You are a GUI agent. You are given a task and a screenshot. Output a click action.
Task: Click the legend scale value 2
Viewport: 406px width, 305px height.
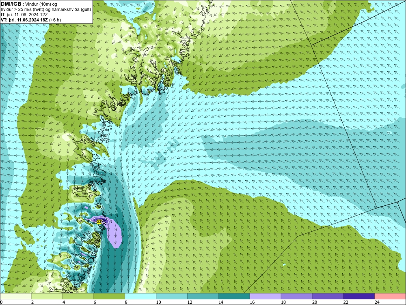(x=32, y=302)
